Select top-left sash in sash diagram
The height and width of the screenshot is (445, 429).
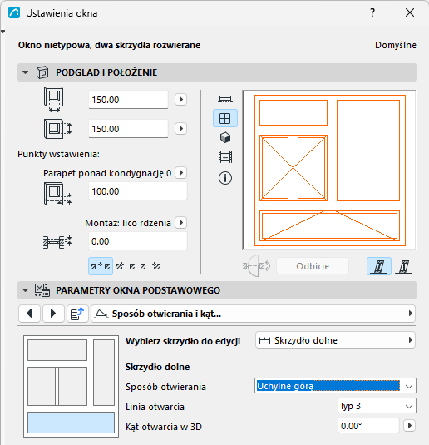point(57,350)
